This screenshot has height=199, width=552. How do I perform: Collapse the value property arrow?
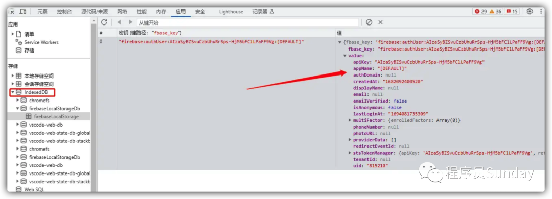pyautogui.click(x=345, y=56)
